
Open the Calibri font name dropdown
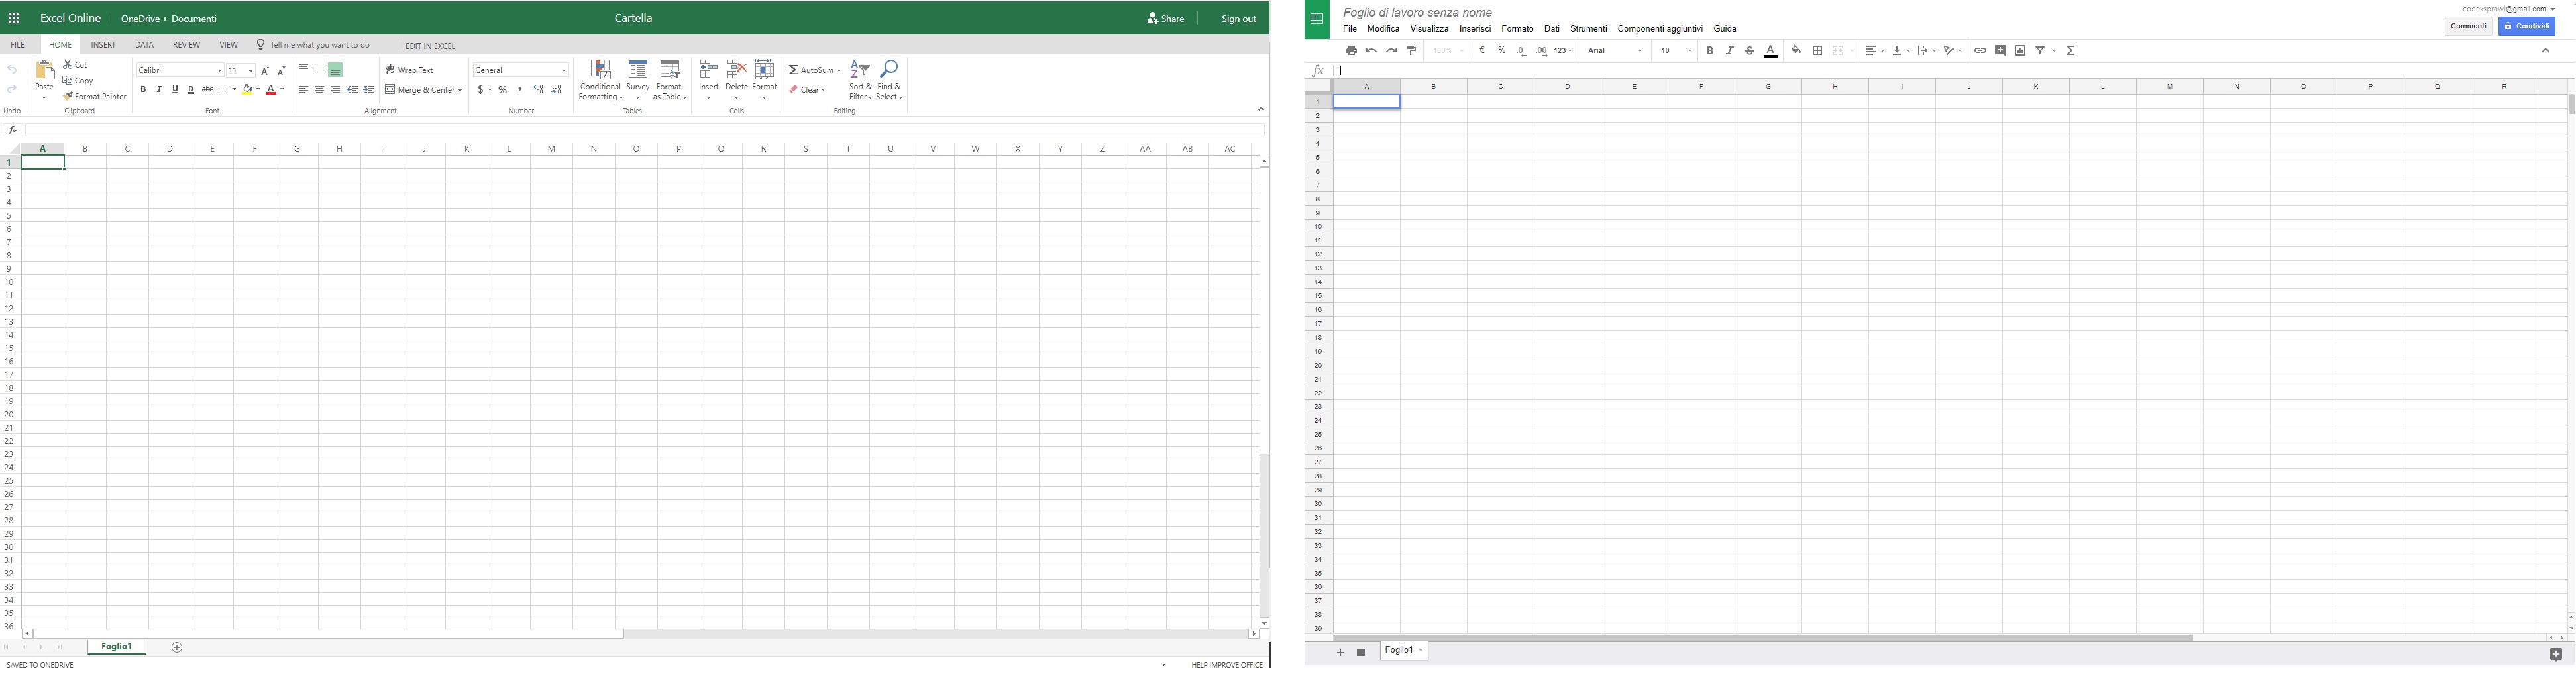click(180, 70)
